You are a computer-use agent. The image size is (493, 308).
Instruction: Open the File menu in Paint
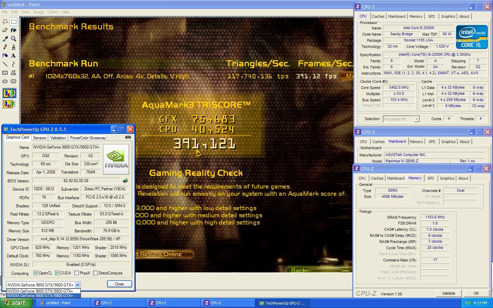(x=4, y=12)
